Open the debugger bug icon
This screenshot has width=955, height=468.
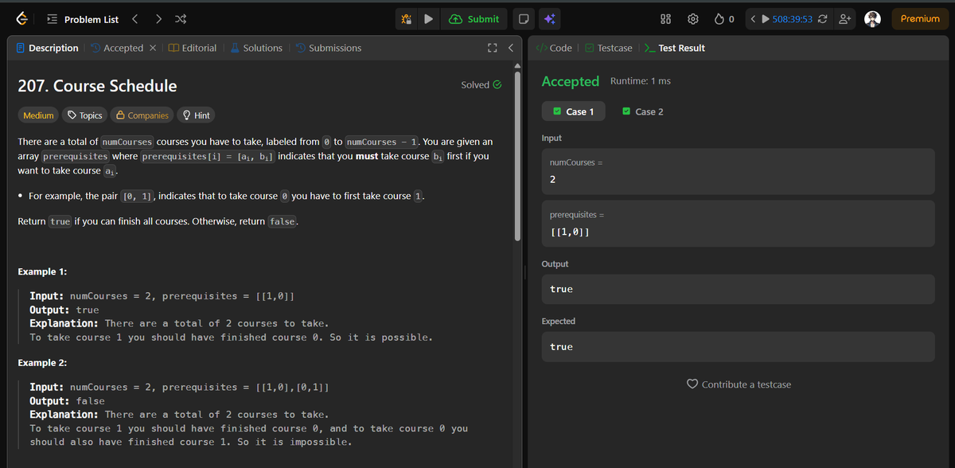(407, 19)
